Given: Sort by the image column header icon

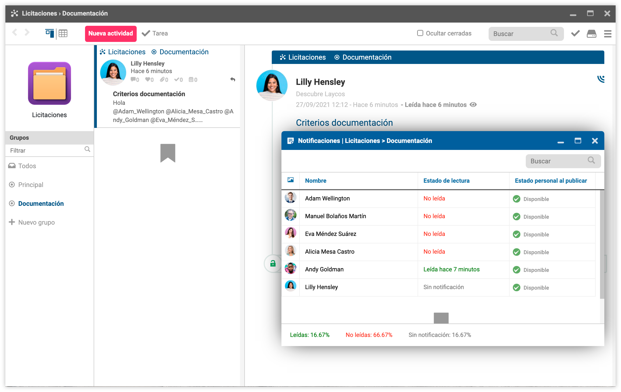Looking at the screenshot, I should click(x=291, y=180).
